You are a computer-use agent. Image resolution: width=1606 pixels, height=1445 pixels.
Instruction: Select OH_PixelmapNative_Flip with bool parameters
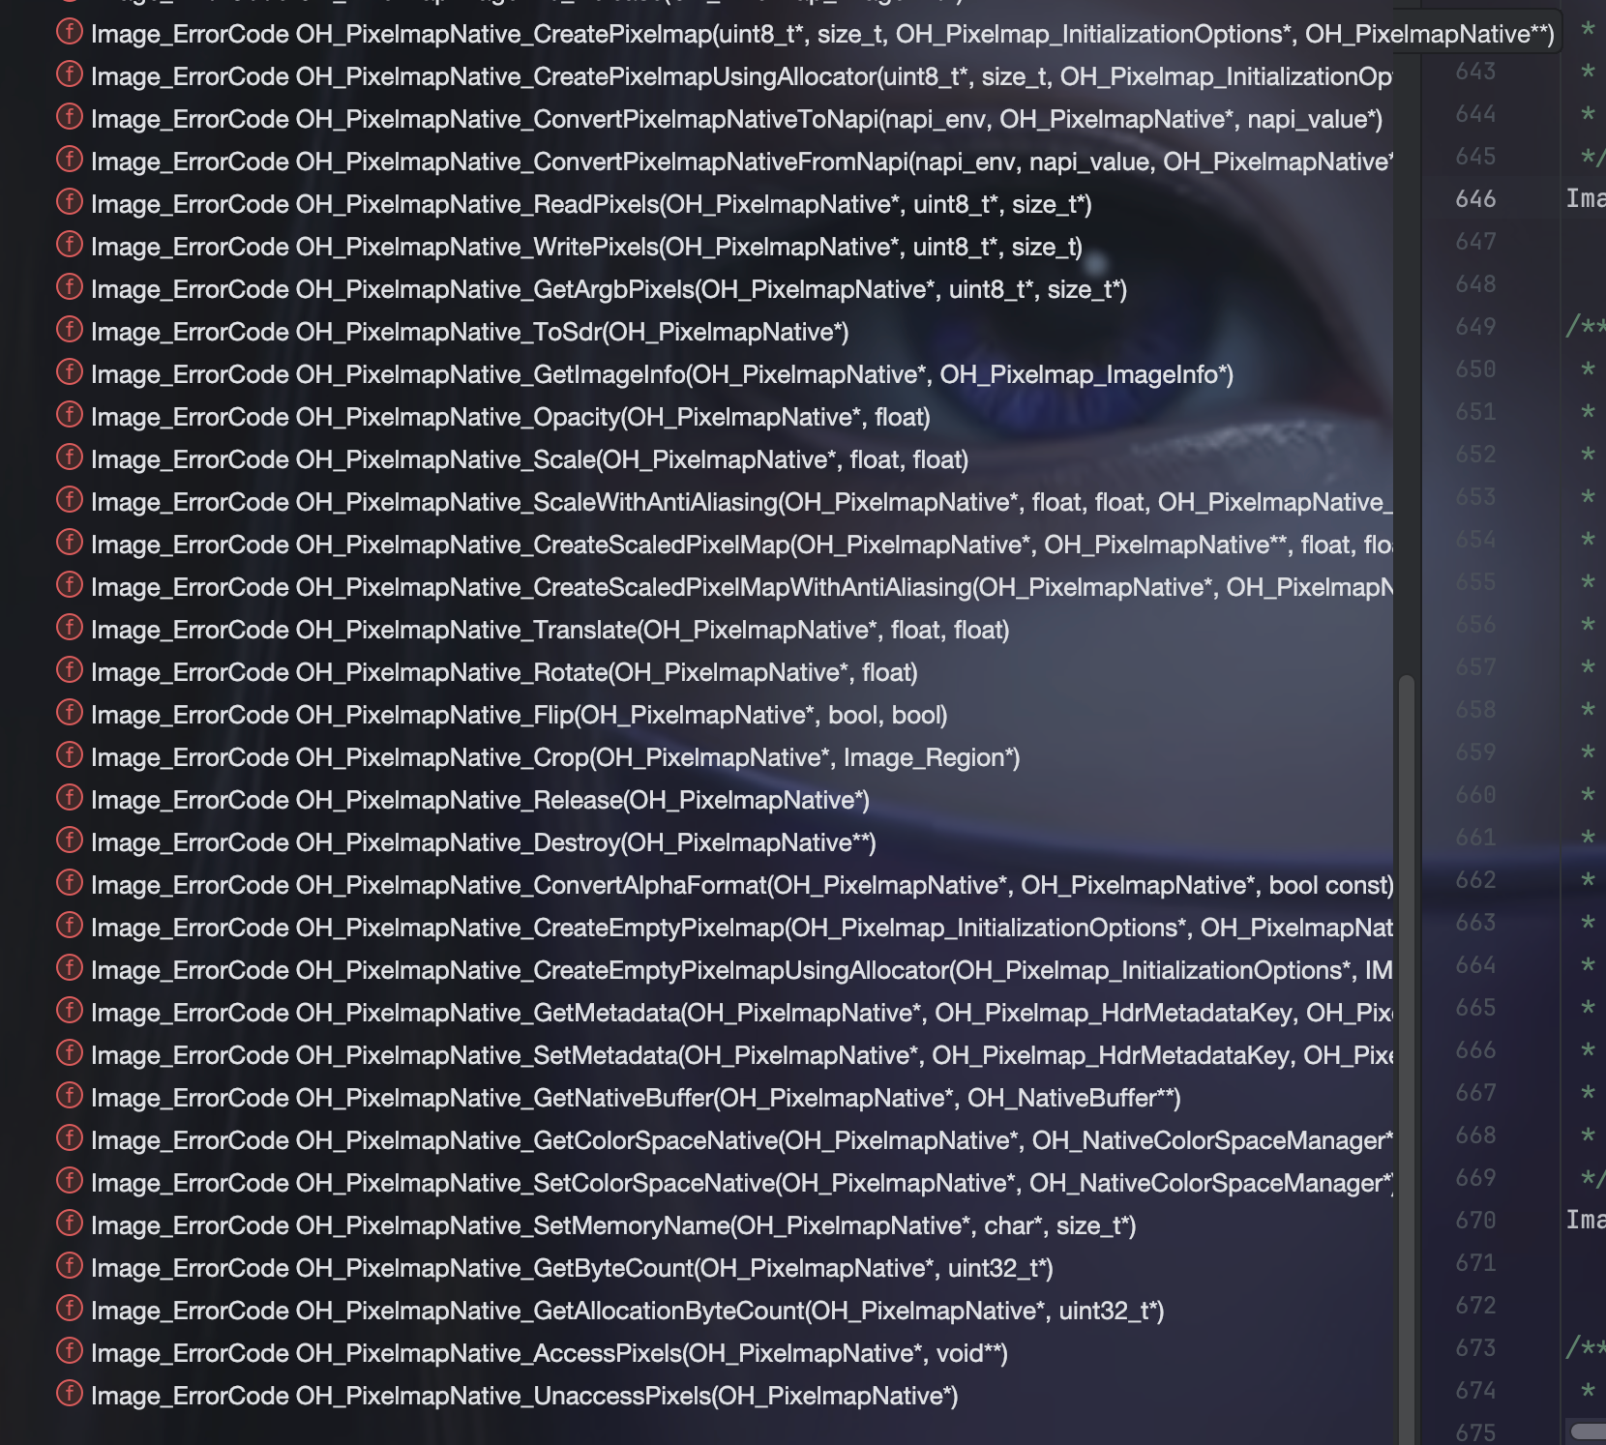[x=519, y=715]
